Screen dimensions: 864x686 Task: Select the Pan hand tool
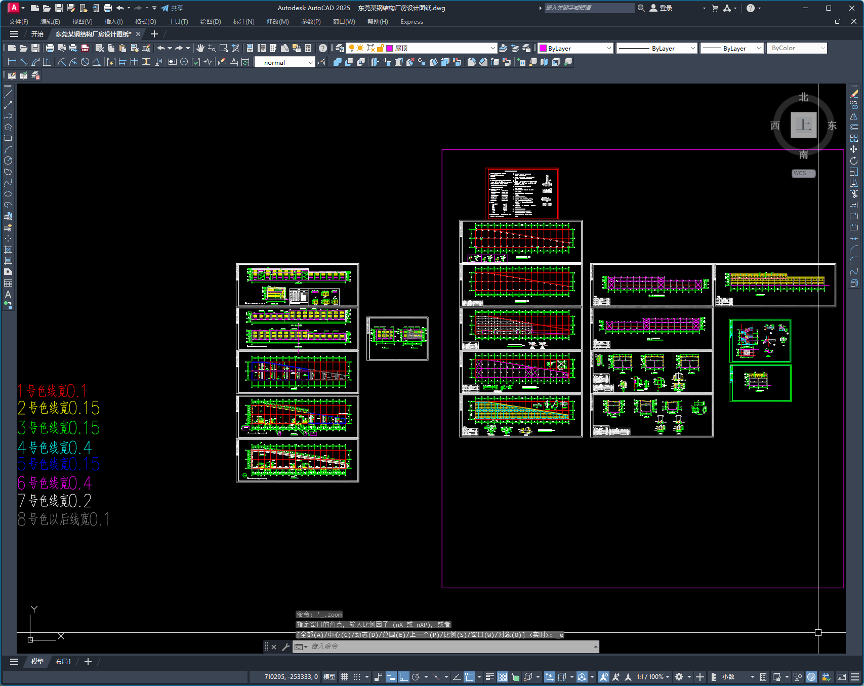pyautogui.click(x=200, y=48)
